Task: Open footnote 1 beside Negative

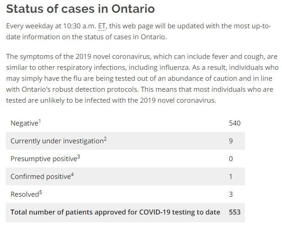Action: tap(39, 121)
